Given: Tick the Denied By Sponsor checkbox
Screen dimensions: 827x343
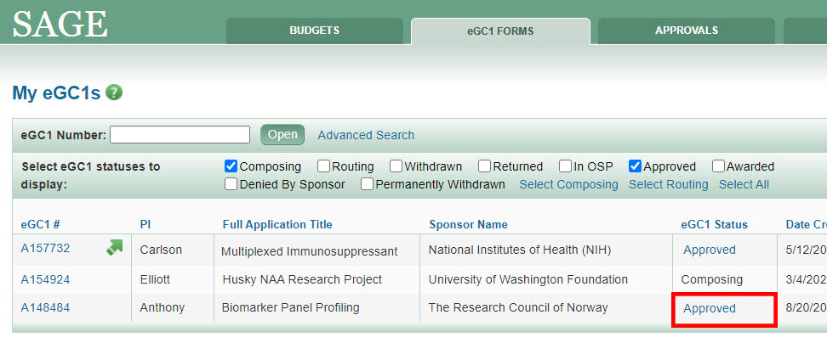Looking at the screenshot, I should [x=231, y=184].
